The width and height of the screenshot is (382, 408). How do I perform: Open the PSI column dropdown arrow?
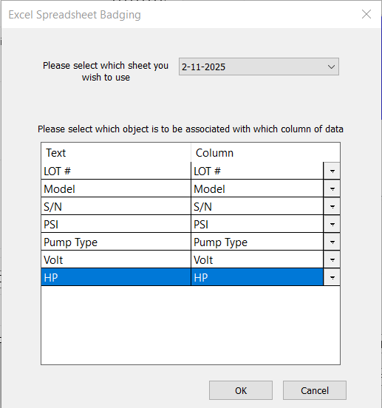click(332, 224)
